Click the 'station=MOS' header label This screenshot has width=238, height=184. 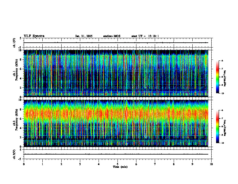pos(112,36)
